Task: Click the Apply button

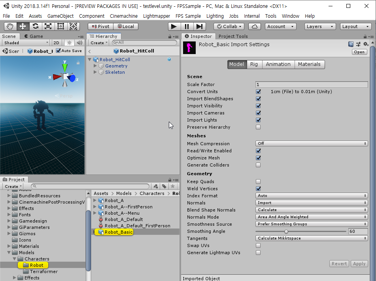Action: pos(359,264)
